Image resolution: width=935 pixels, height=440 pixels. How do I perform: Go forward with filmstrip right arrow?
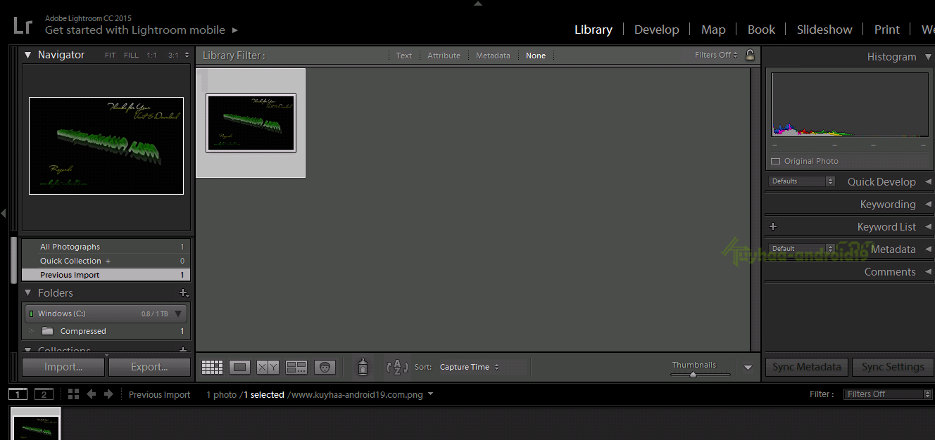coord(108,394)
